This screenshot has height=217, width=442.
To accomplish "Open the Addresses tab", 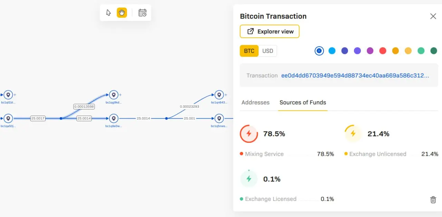I will point(256,102).
